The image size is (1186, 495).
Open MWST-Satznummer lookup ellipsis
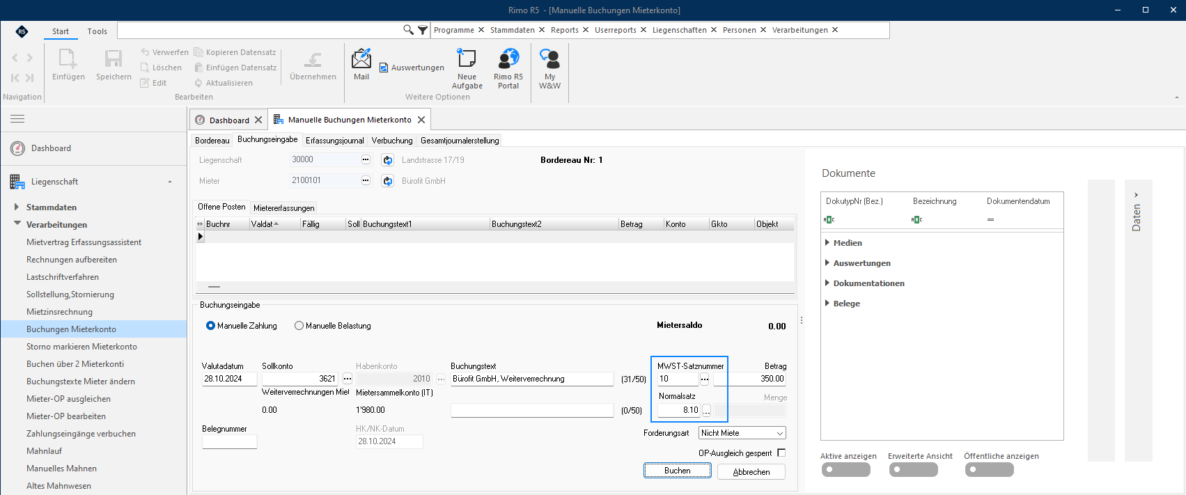pyautogui.click(x=704, y=379)
